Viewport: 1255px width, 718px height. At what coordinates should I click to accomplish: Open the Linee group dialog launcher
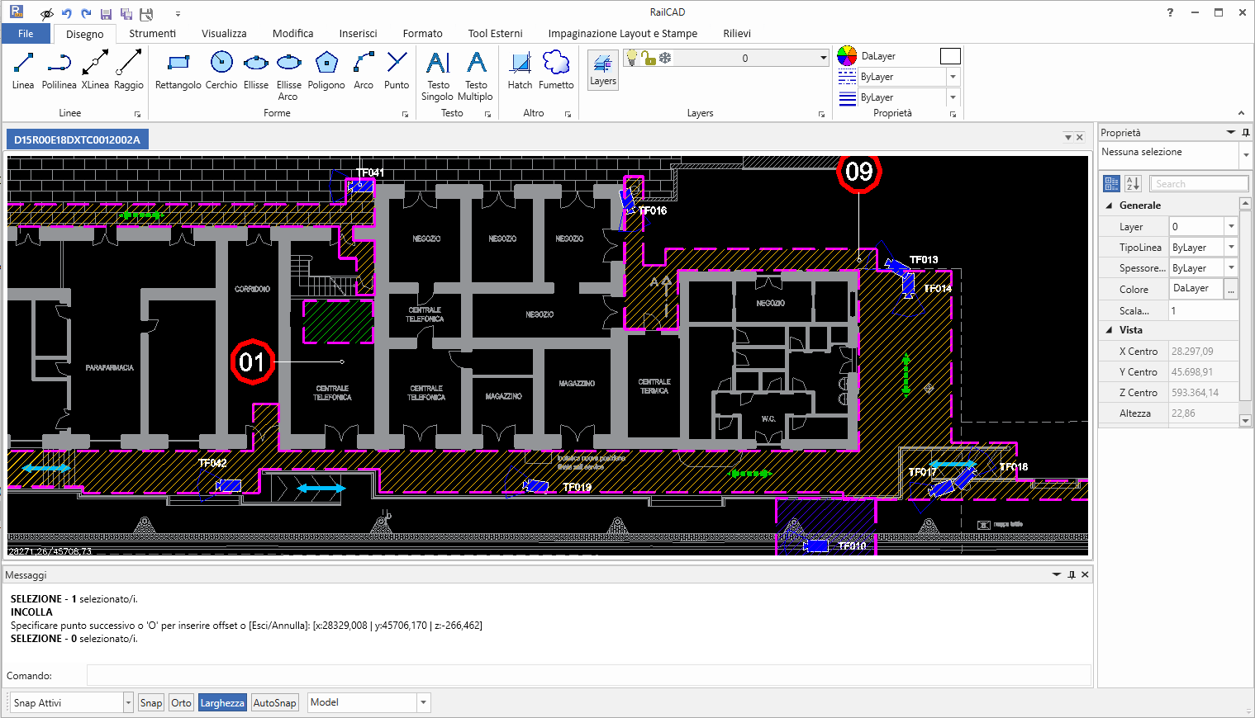point(137,114)
